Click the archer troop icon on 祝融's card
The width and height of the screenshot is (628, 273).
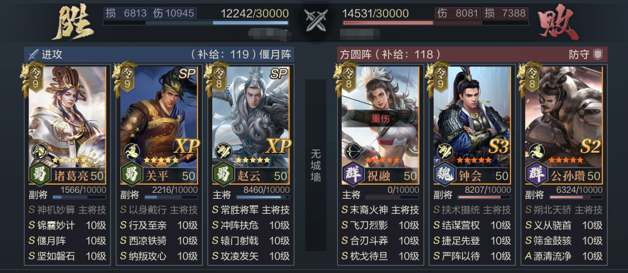click(x=353, y=152)
